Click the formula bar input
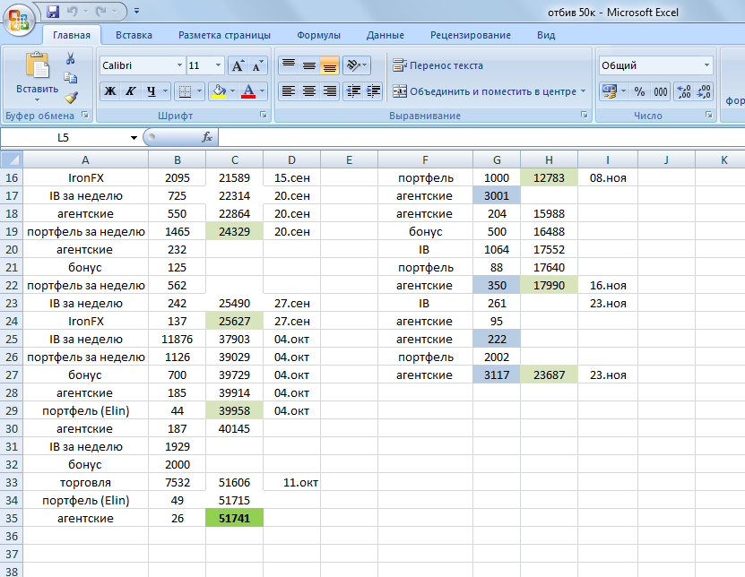This screenshot has height=577, width=745. pyautogui.click(x=481, y=138)
